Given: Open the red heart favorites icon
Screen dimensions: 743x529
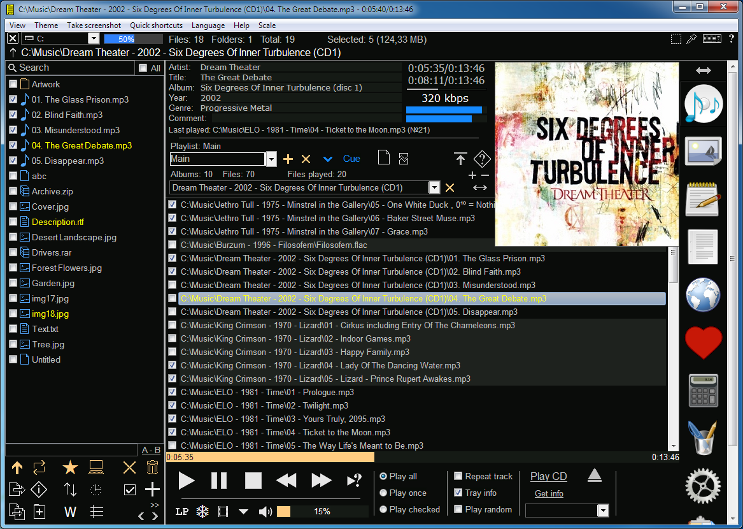Looking at the screenshot, I should pos(703,342).
